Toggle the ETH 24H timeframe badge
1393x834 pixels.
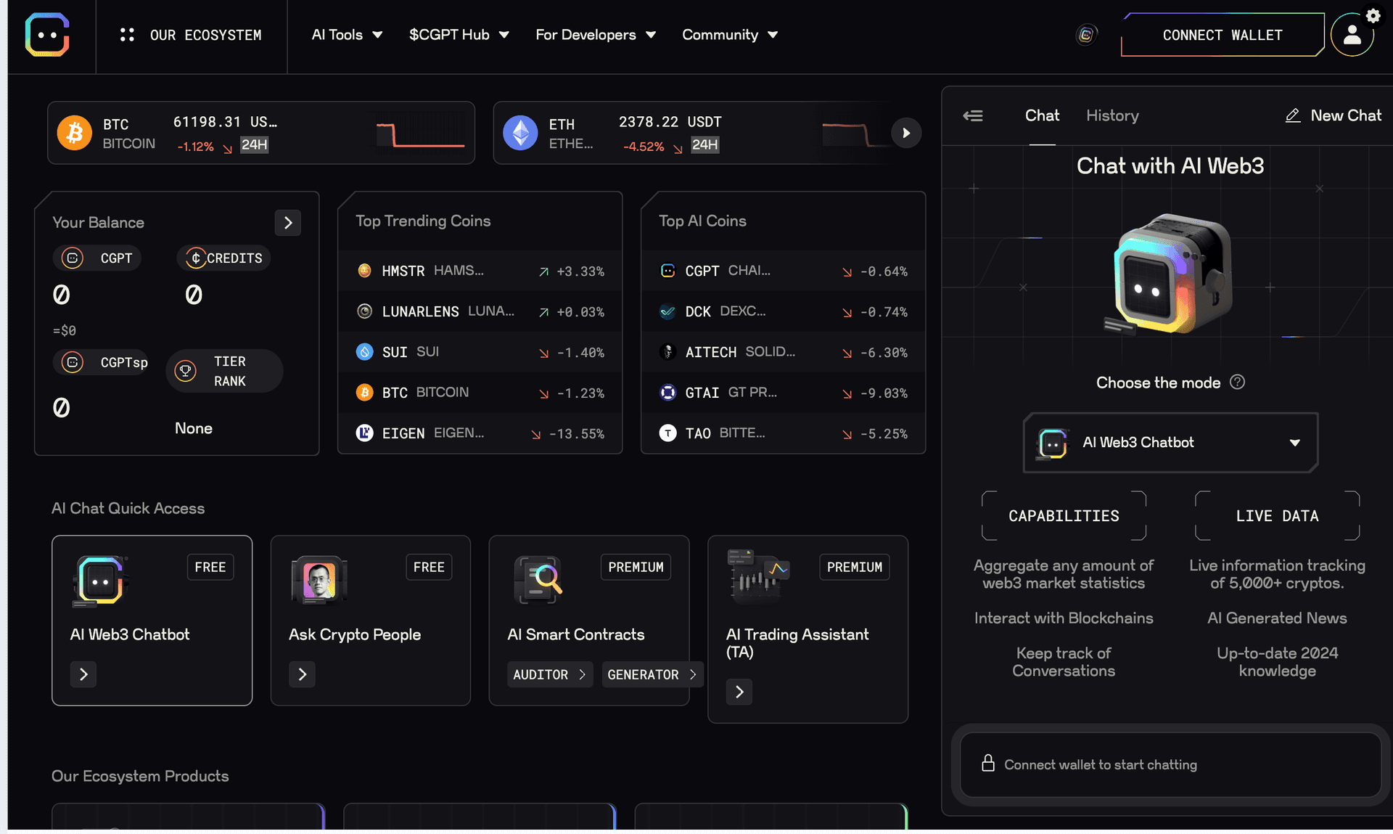point(704,144)
